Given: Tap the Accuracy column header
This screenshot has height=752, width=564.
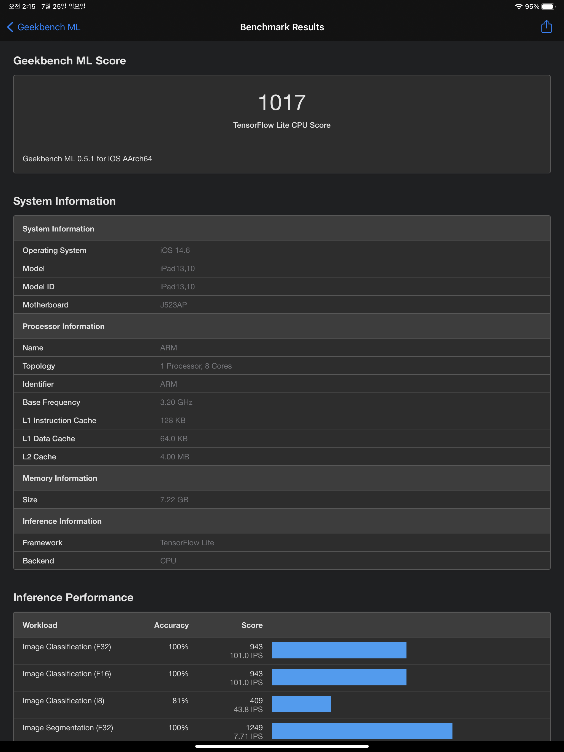Looking at the screenshot, I should tap(171, 625).
